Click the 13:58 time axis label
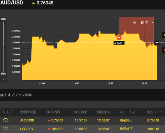The image size is (165, 133). (144, 83)
